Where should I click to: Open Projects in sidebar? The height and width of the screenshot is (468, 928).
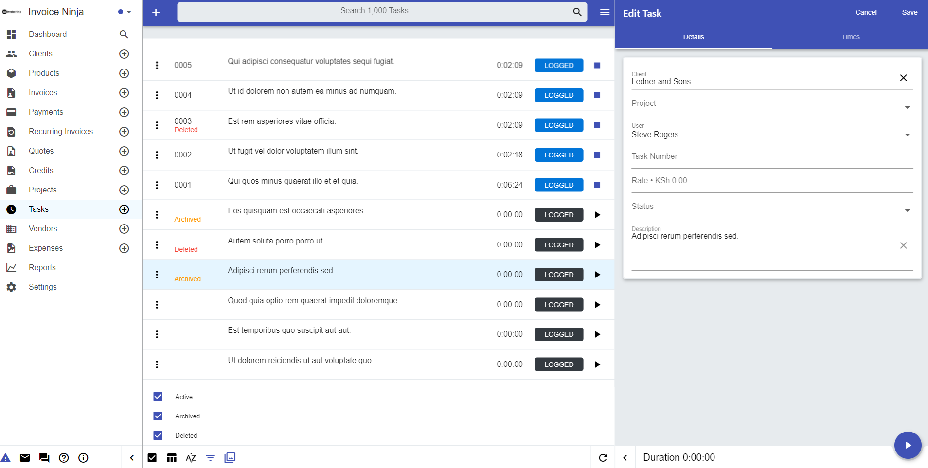coord(43,190)
